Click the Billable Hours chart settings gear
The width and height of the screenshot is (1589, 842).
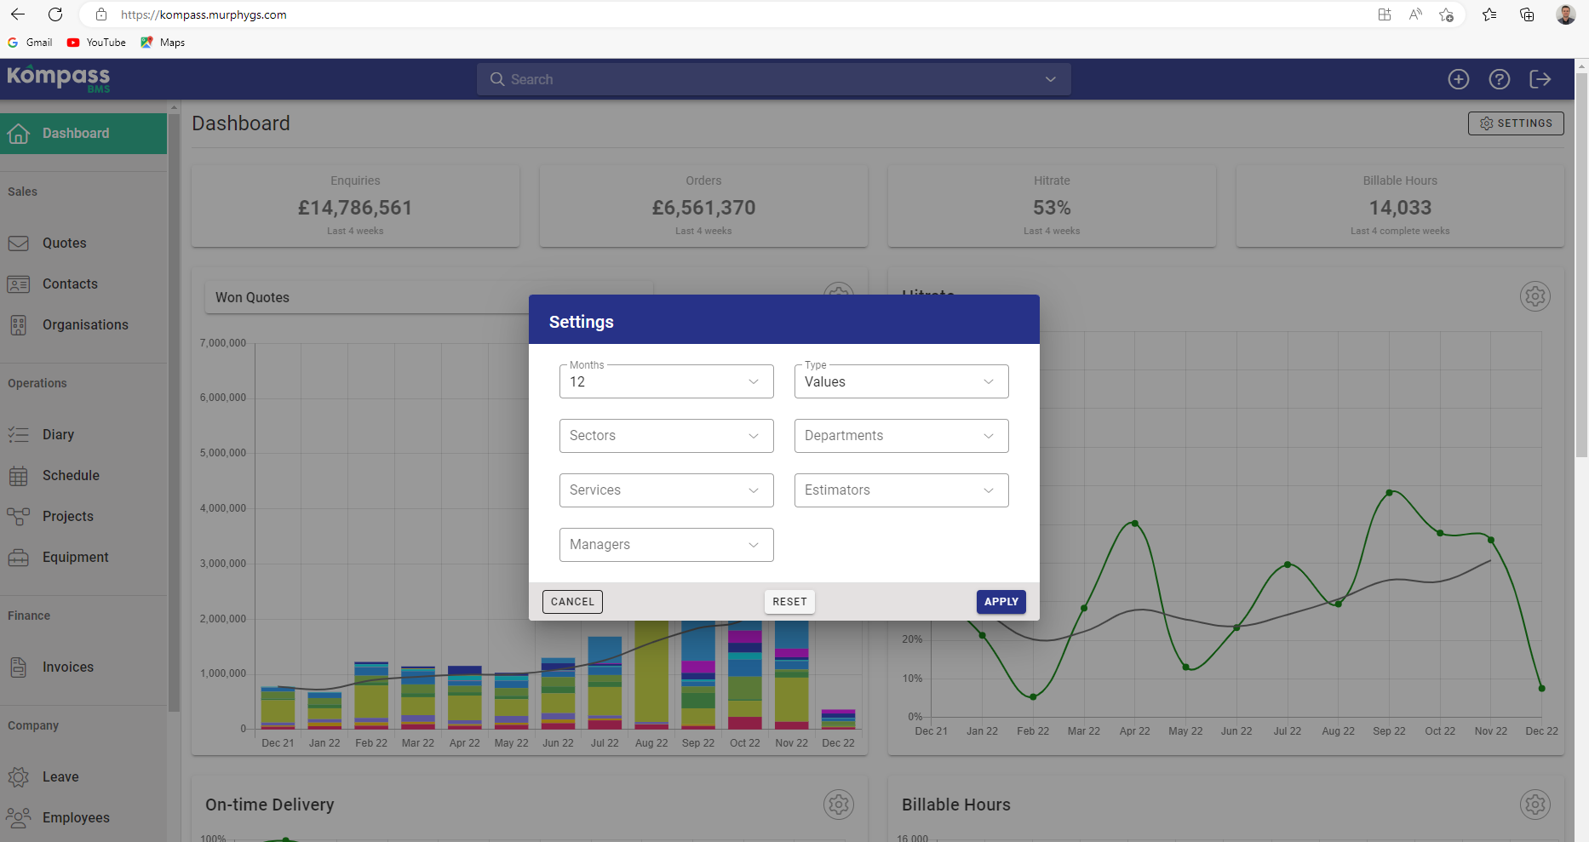coord(1535,805)
